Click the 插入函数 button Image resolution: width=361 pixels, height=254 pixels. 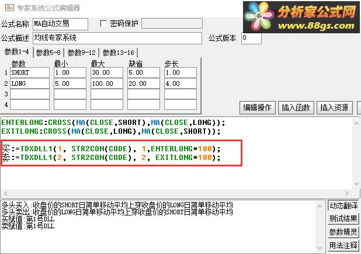[x=296, y=107]
